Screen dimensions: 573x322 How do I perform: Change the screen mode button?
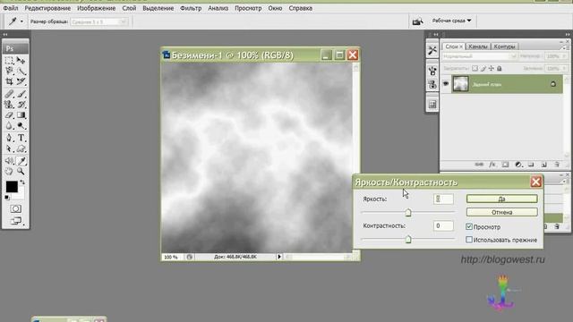[15, 221]
